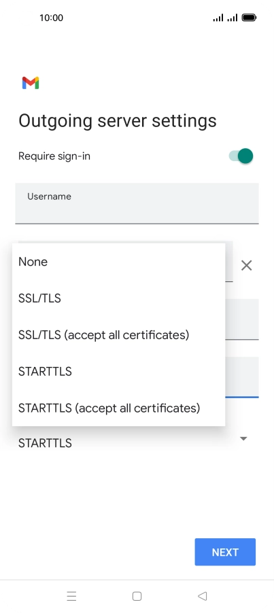Select None security option

click(x=118, y=262)
